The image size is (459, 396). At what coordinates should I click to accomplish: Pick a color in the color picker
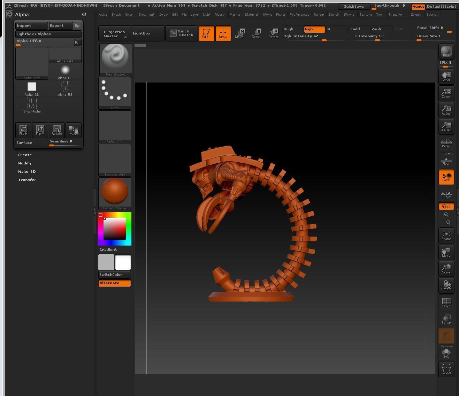click(115, 228)
